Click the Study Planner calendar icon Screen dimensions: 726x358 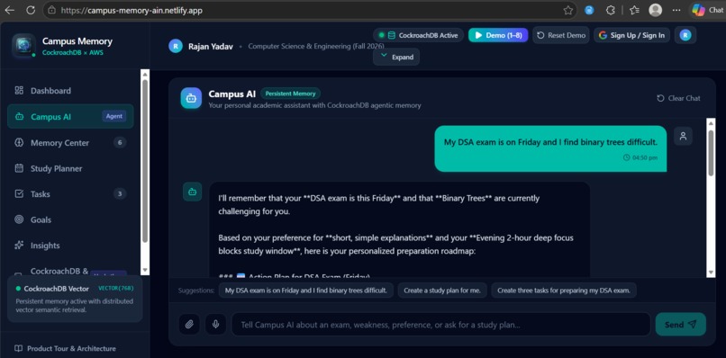19,168
